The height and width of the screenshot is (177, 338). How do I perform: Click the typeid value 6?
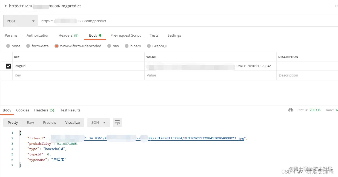[47, 154]
